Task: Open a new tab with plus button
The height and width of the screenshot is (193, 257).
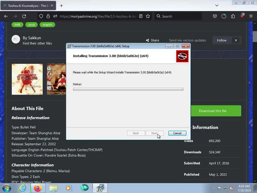Action: tap(61, 6)
